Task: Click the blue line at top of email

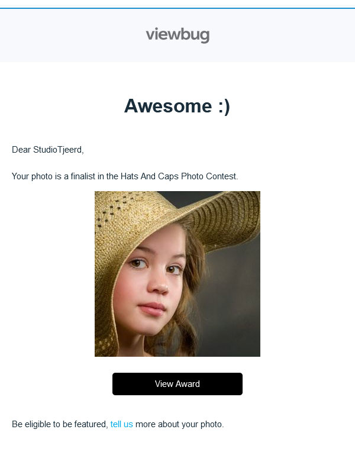Action: coord(177,8)
